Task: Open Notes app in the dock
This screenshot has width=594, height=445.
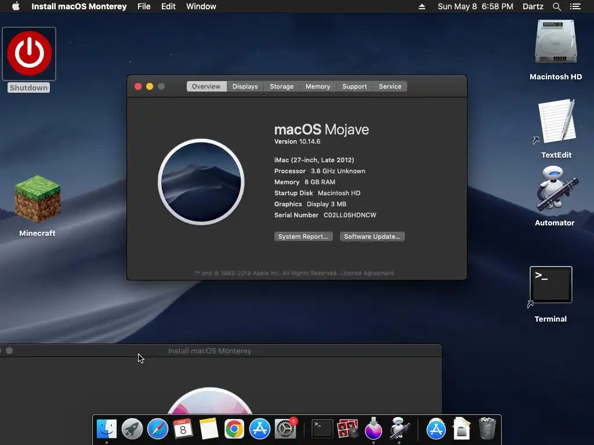Action: 208,429
